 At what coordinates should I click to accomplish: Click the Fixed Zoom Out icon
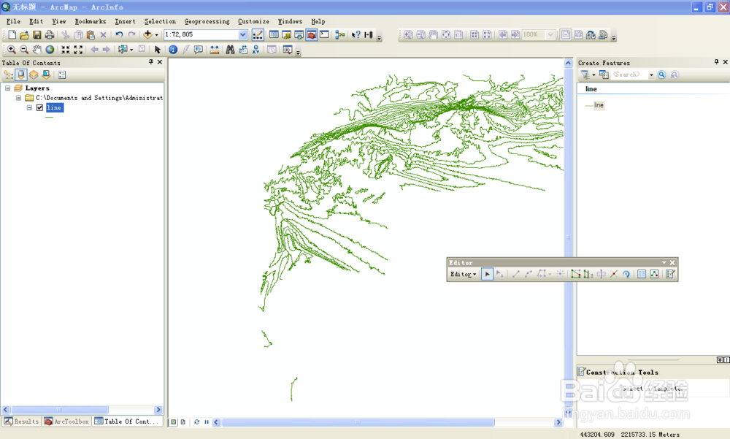(x=78, y=50)
